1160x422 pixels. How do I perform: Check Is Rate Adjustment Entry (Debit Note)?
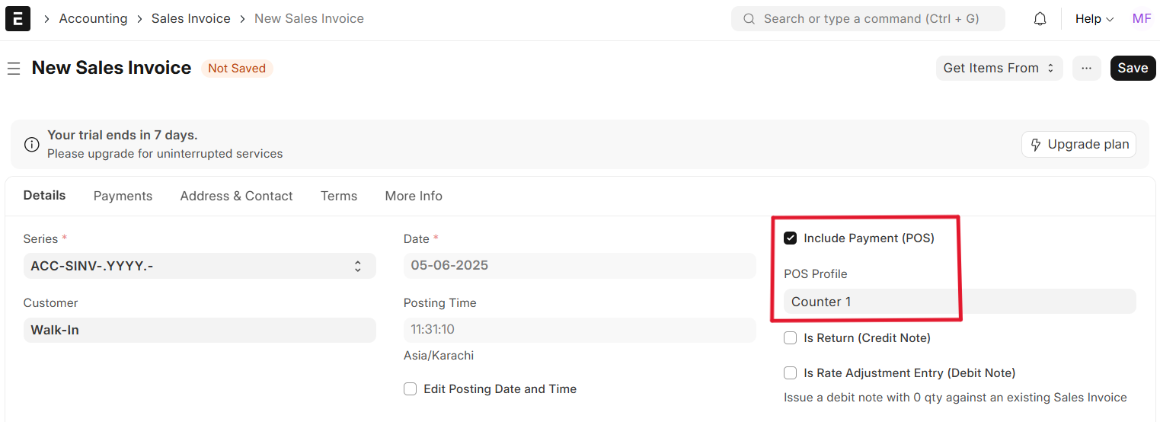[x=791, y=373]
